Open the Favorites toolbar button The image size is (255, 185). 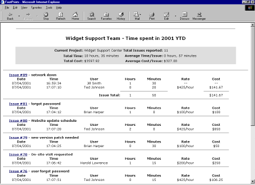106,16
